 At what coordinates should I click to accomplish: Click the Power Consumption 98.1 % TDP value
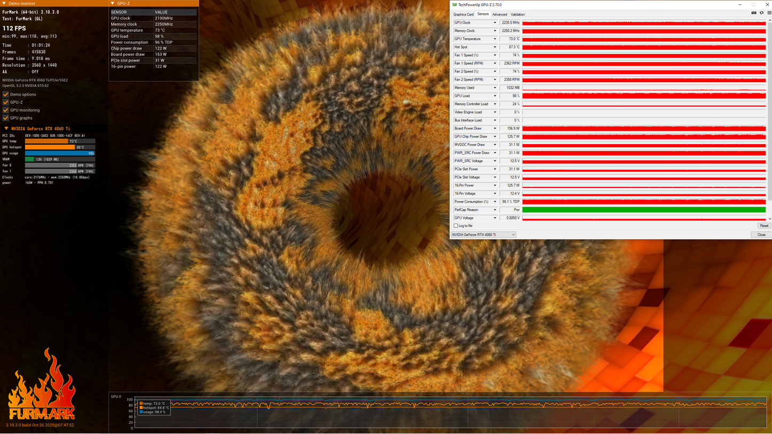[510, 202]
